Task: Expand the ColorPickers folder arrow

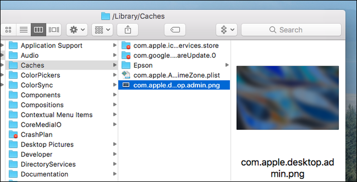Action: point(115,75)
